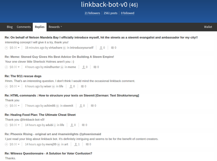Expand the $0.00 payout dropdown on virtashare's reply
This screenshot has height=161, width=217.
point(14,48)
